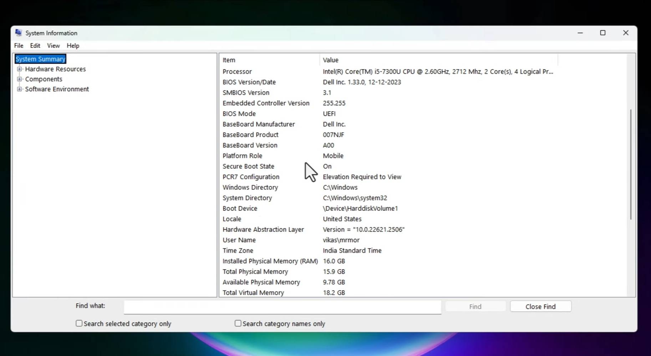Select the Software Environment tree item
The height and width of the screenshot is (356, 651).
tap(57, 89)
